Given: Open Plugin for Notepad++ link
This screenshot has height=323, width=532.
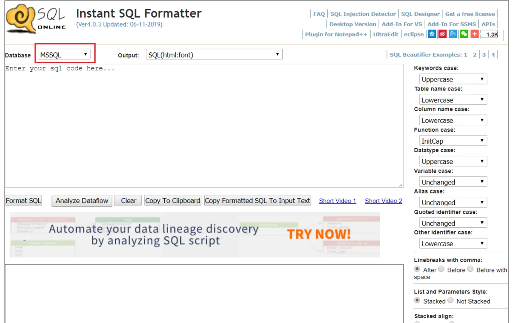Looking at the screenshot, I should coord(336,34).
